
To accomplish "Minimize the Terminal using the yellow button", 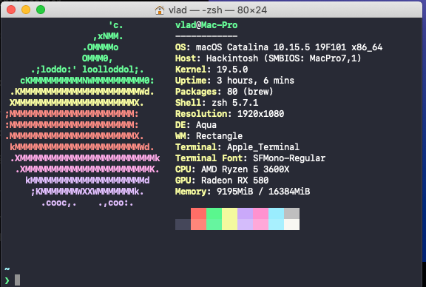I will coord(26,10).
